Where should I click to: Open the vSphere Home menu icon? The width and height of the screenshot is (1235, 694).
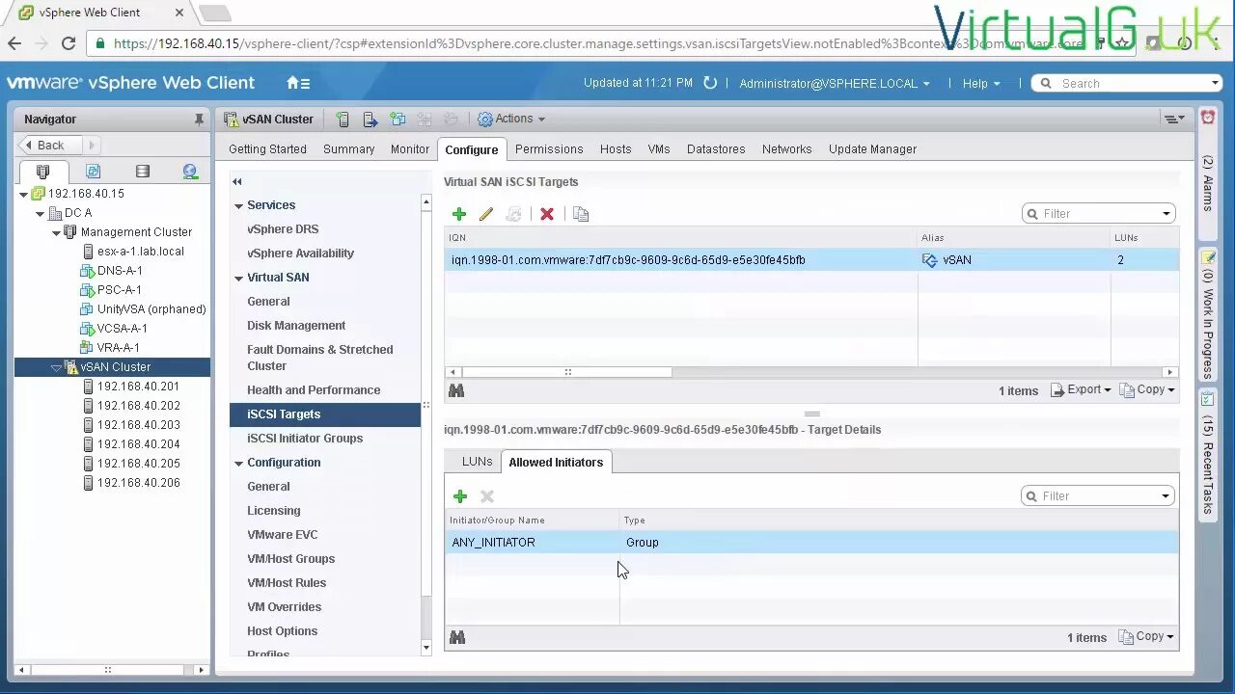tap(298, 83)
